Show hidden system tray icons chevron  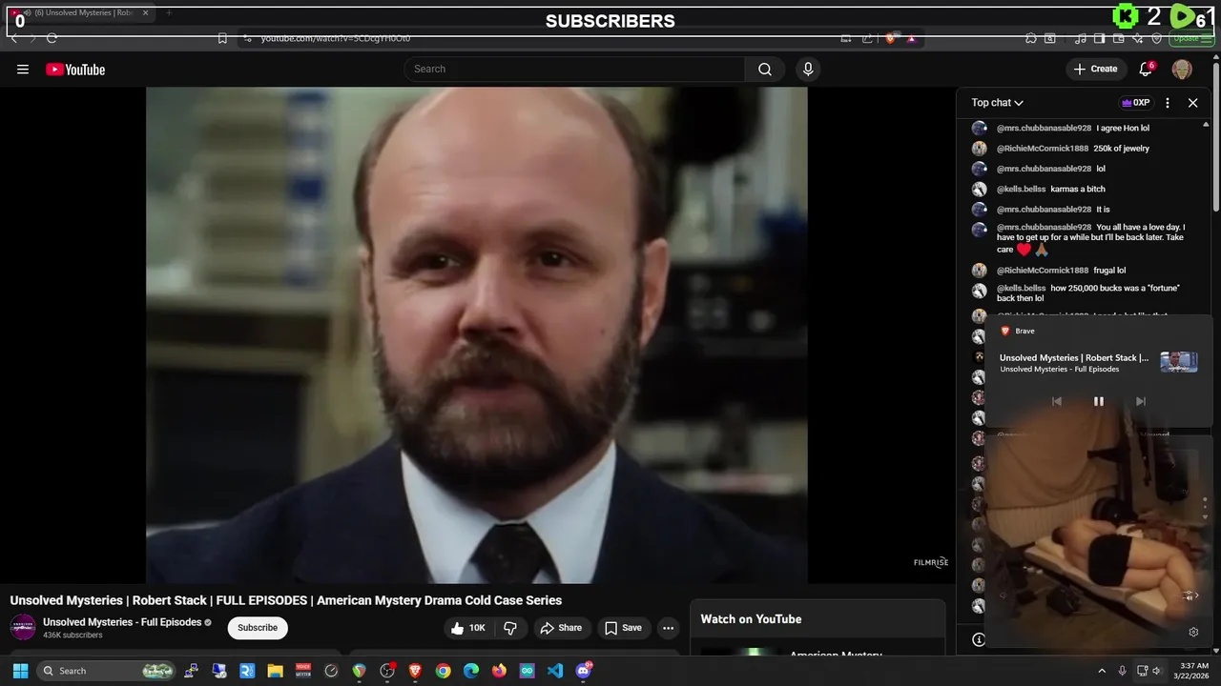pos(1102,671)
